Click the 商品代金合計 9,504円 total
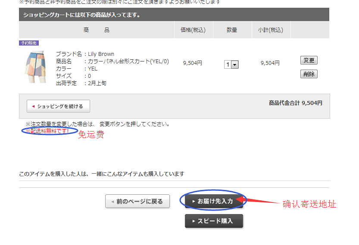The width and height of the screenshot is (359, 245). pyautogui.click(x=295, y=103)
